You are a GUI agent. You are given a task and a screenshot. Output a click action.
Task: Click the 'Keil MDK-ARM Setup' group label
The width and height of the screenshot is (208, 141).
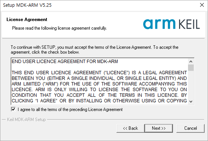[x=26, y=120]
